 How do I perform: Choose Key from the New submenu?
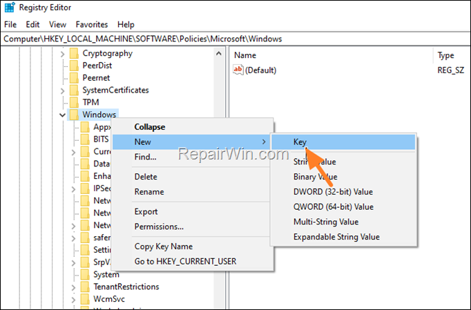coord(300,142)
